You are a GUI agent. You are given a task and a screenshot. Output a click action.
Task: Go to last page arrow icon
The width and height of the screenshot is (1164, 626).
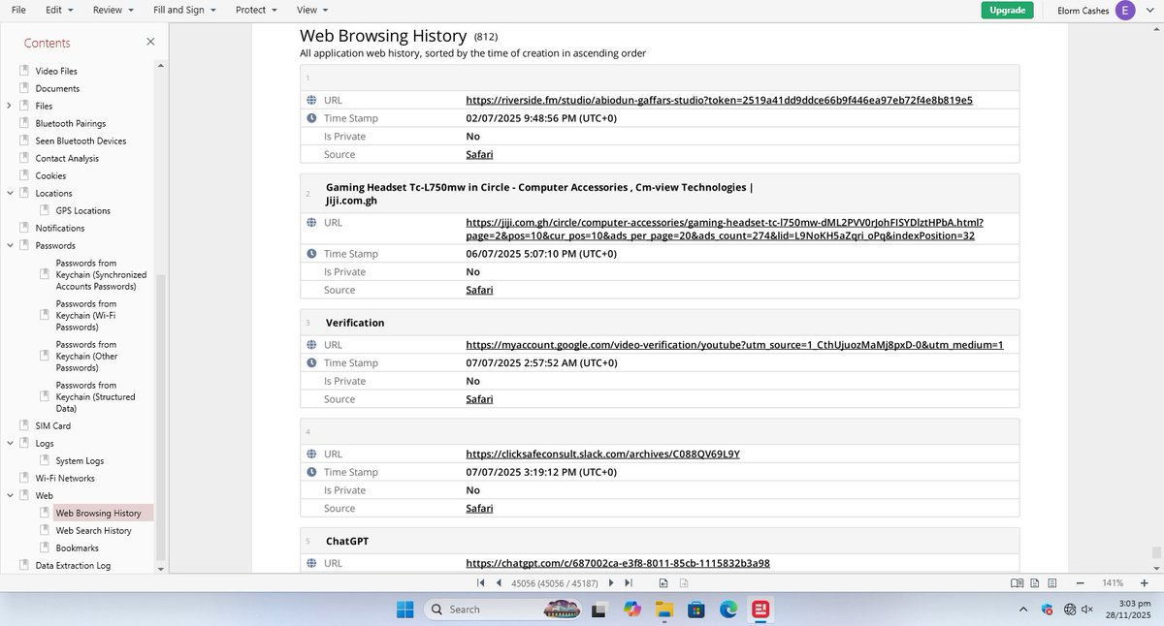click(x=629, y=582)
